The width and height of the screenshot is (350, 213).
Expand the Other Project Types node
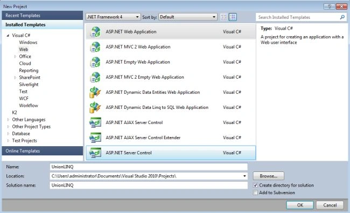8,127
